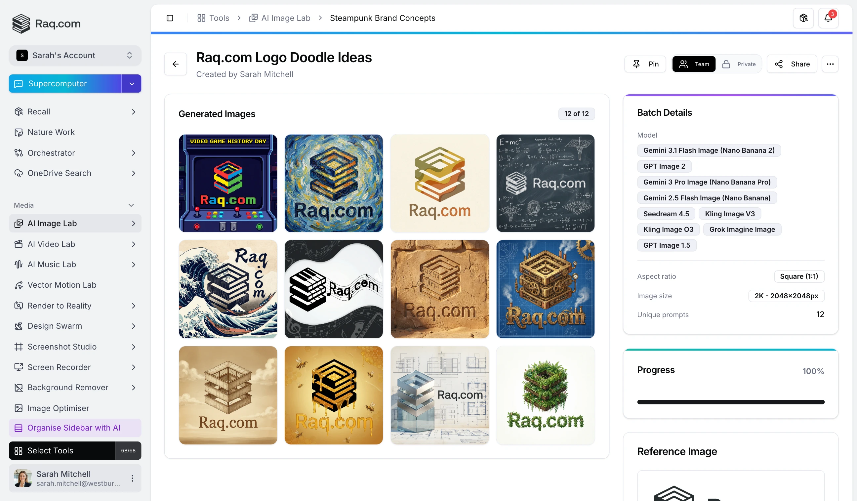Click the Organise Sidebar with AI icon
Image resolution: width=857 pixels, height=501 pixels.
[x=19, y=428]
